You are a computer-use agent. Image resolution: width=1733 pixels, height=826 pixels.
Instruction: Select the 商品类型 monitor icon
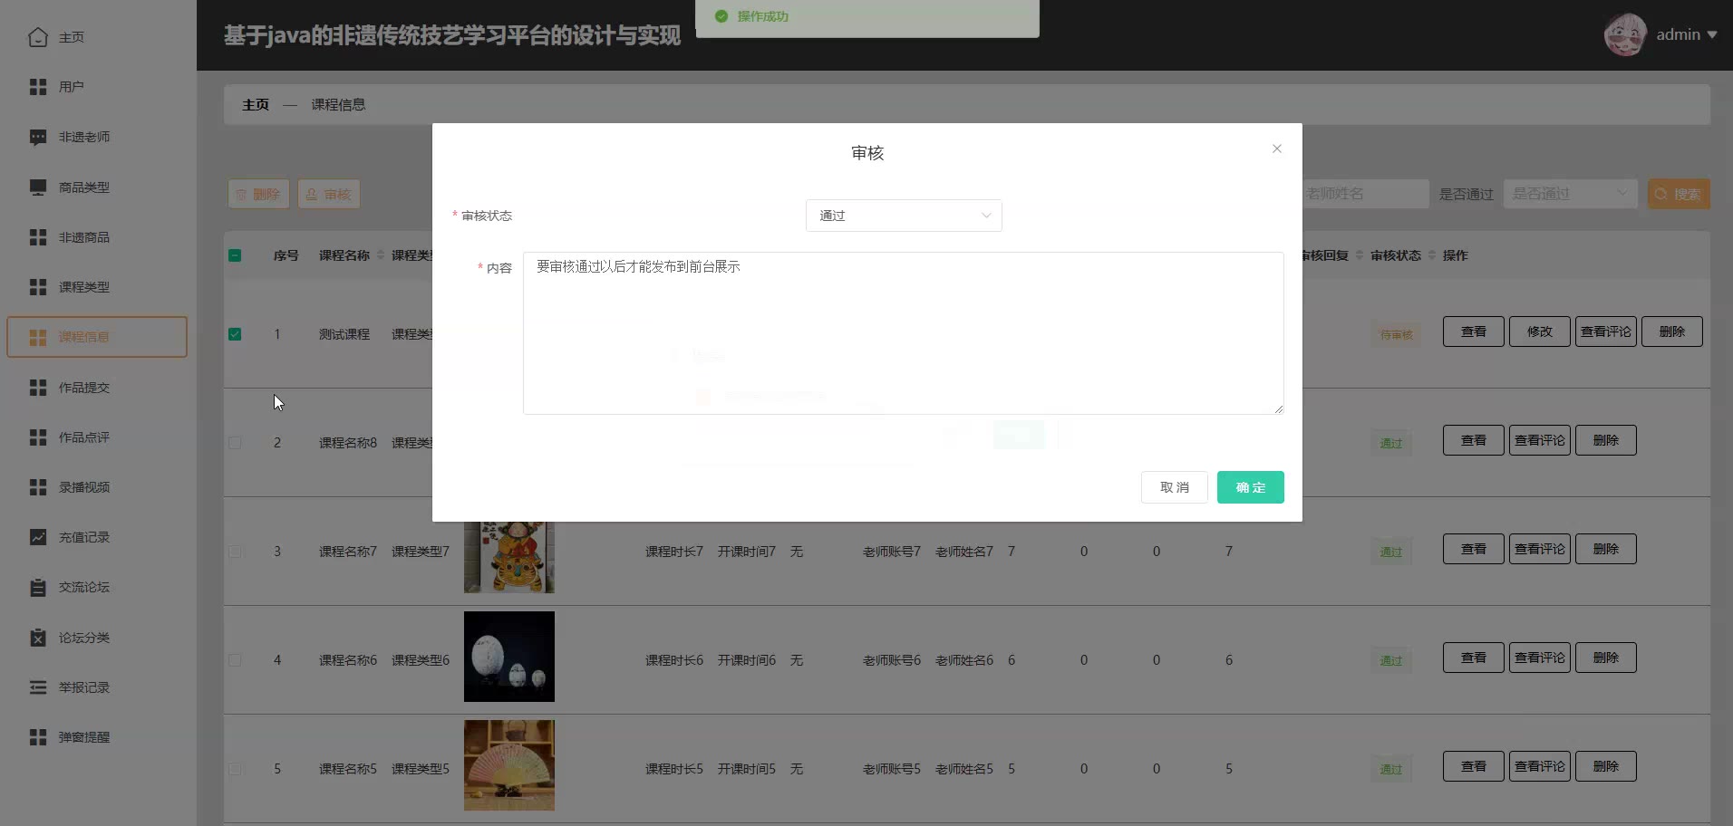(38, 187)
